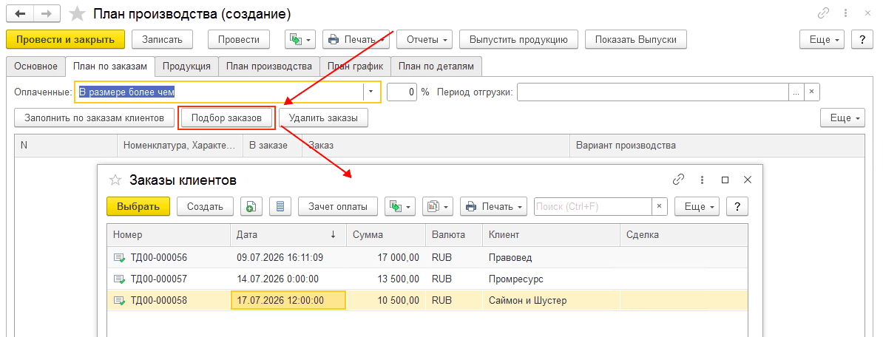Open Еще menu above orders table
This screenshot has height=337, width=883.
point(842,118)
